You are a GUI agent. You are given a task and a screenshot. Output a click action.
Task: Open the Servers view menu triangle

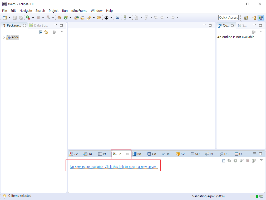point(261,160)
